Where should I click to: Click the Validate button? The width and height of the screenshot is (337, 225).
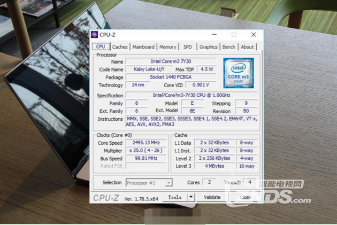pos(212,197)
